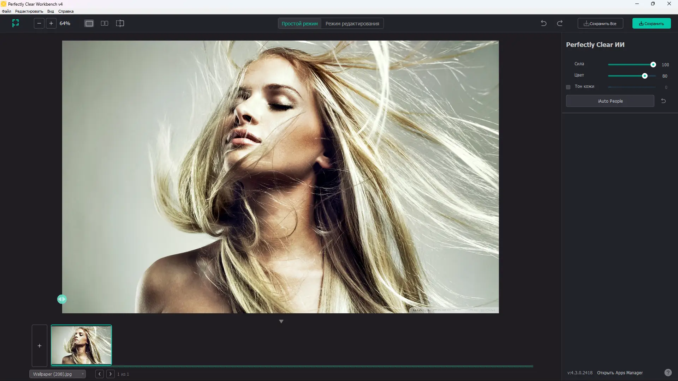The width and height of the screenshot is (678, 381).
Task: Click the Цвет slider handle
Action: (645, 76)
